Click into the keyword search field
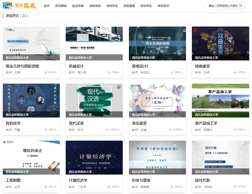 pyautogui.click(x=222, y=6)
